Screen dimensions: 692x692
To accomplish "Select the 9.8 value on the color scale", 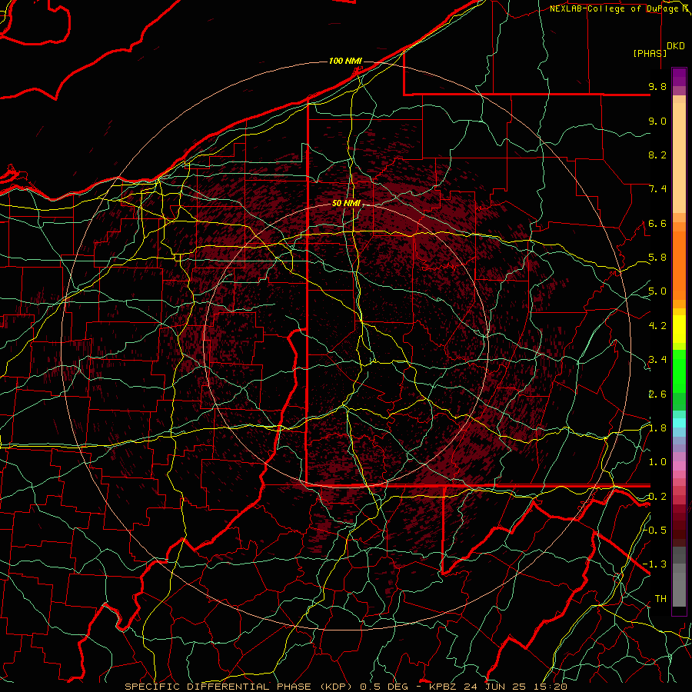I will [657, 86].
